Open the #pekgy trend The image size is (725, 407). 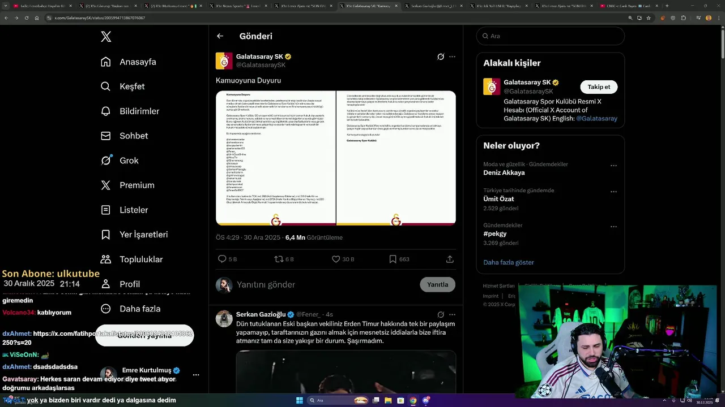click(494, 234)
